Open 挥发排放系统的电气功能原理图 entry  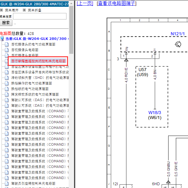pos(35,94)
